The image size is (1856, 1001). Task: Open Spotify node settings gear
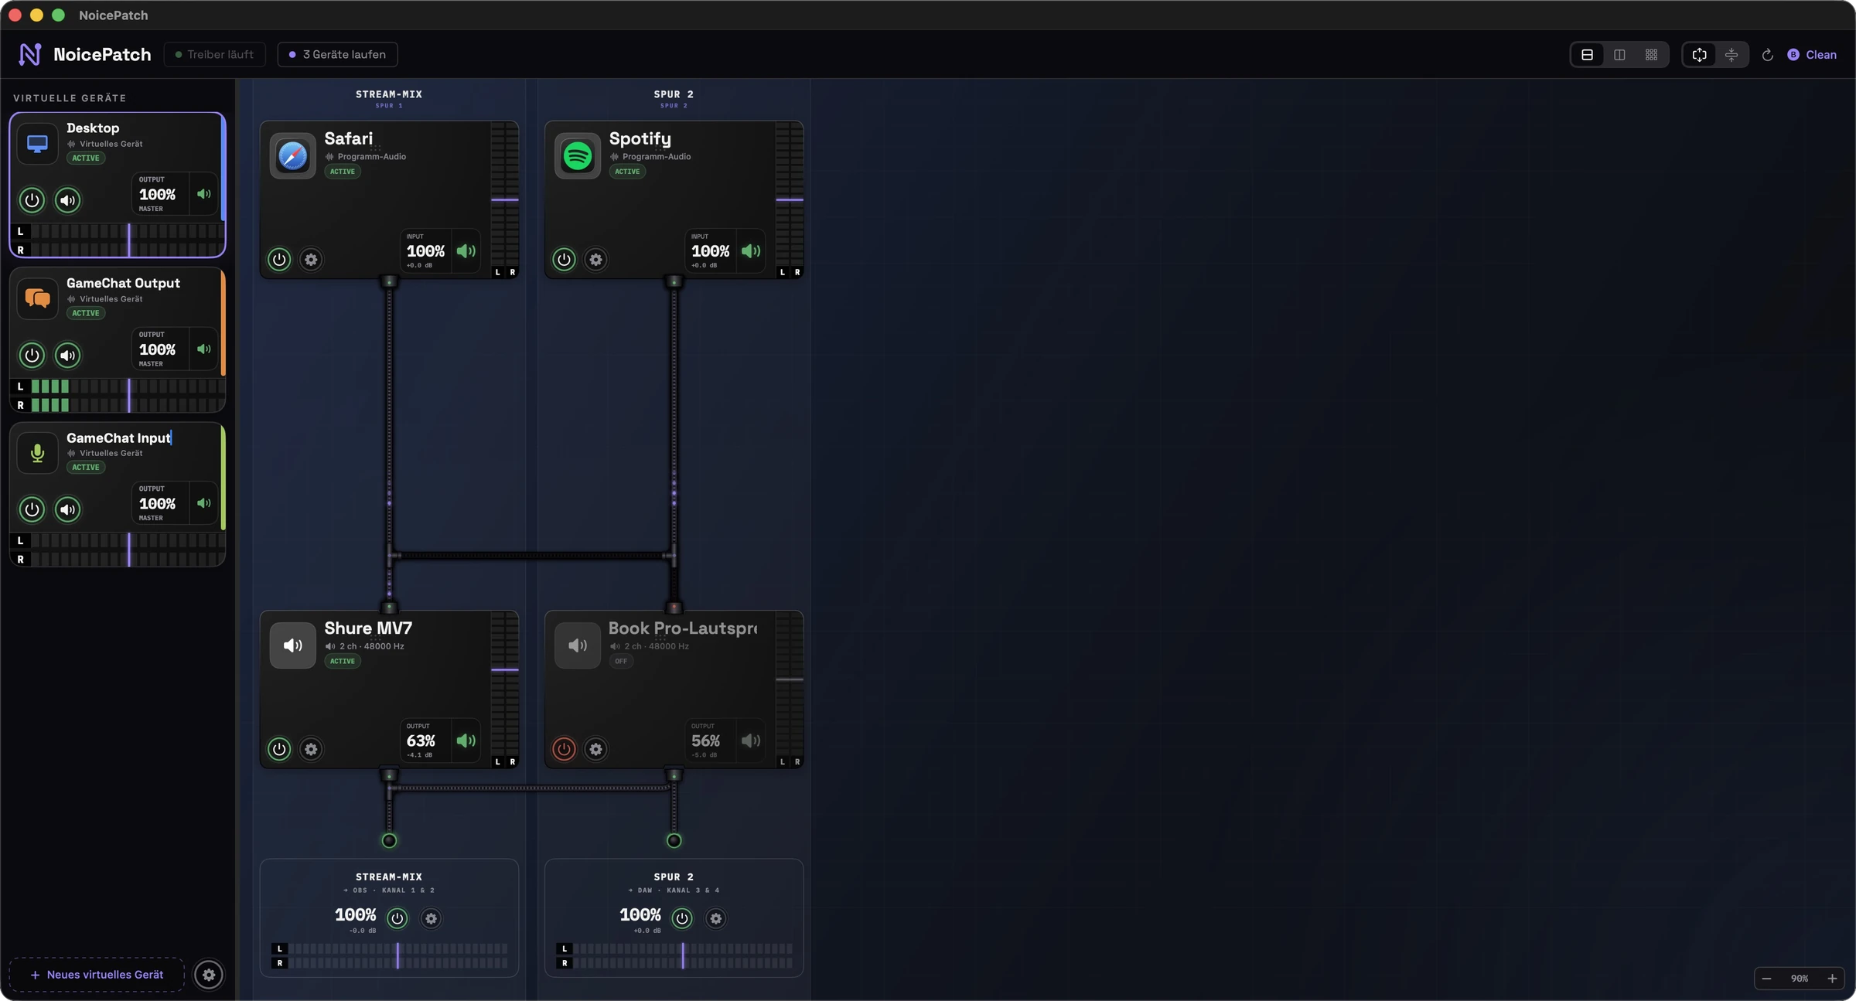pyautogui.click(x=595, y=260)
